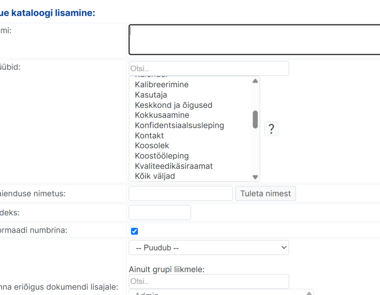Select "Koosolek" in the list

(x=152, y=145)
